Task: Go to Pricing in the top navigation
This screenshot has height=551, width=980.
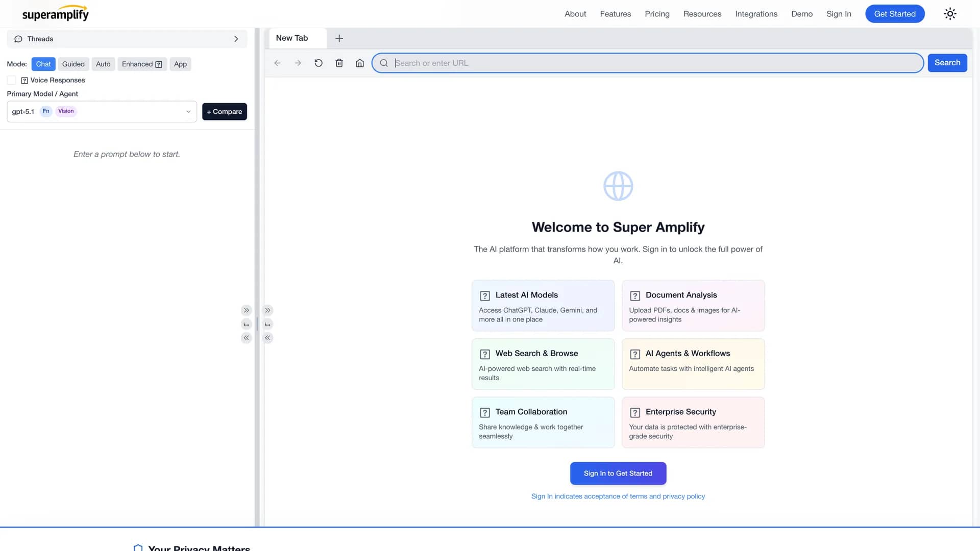Action: (657, 14)
